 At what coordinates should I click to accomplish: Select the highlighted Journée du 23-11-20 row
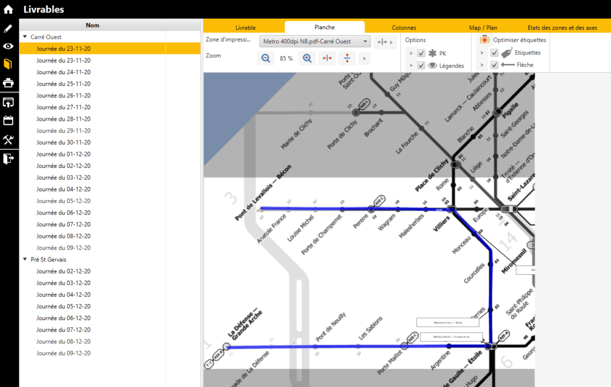(x=110, y=48)
